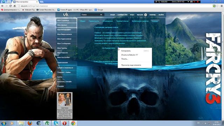Open 'Мои Группы' in sidebar

pos(66,48)
